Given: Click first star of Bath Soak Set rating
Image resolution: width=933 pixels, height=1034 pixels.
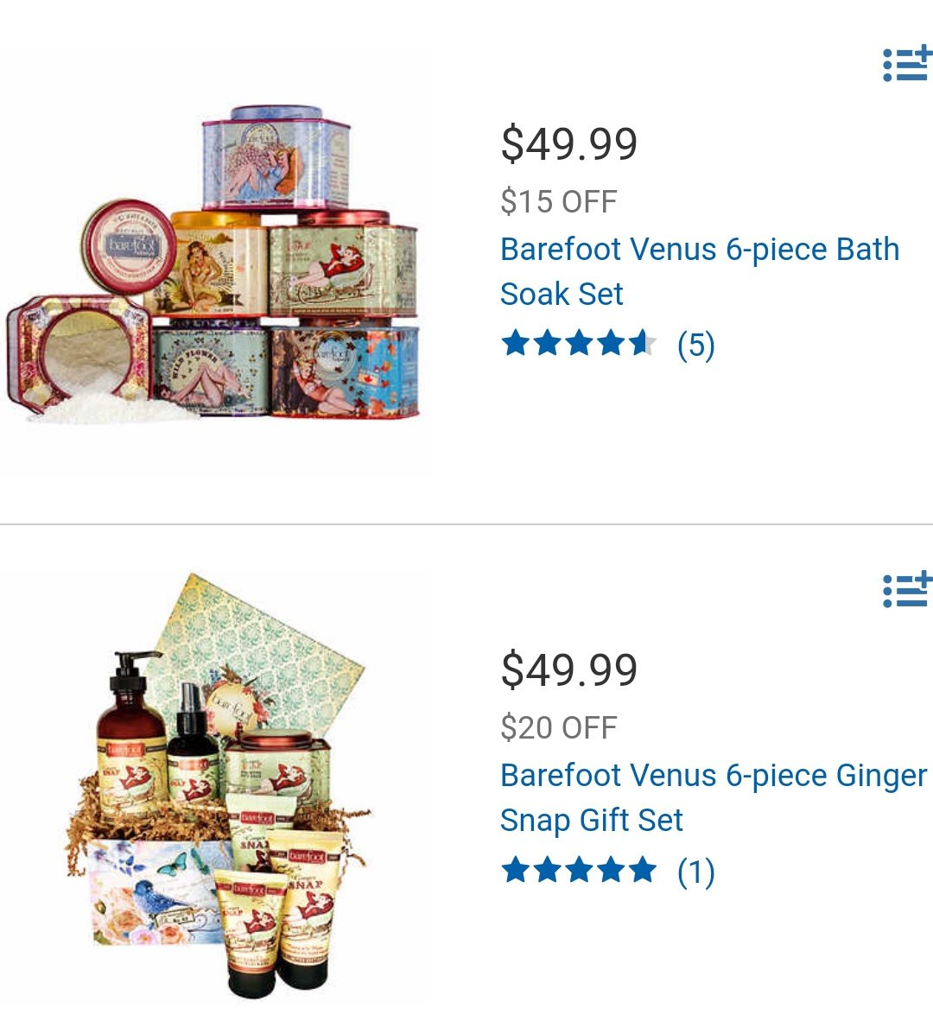Looking at the screenshot, I should (516, 344).
